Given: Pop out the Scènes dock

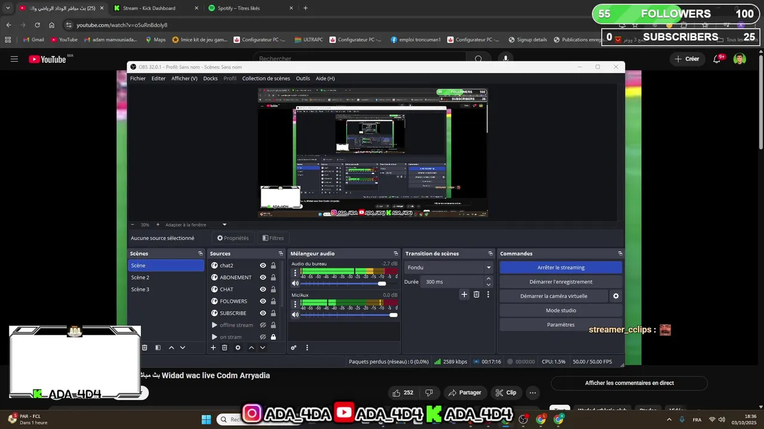Looking at the screenshot, I should [x=201, y=254].
